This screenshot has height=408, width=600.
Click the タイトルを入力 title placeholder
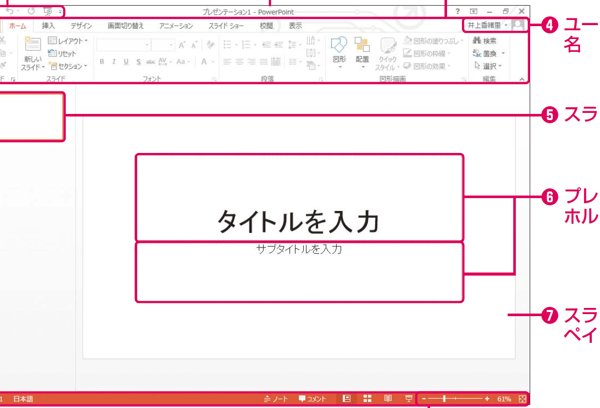pos(299,198)
